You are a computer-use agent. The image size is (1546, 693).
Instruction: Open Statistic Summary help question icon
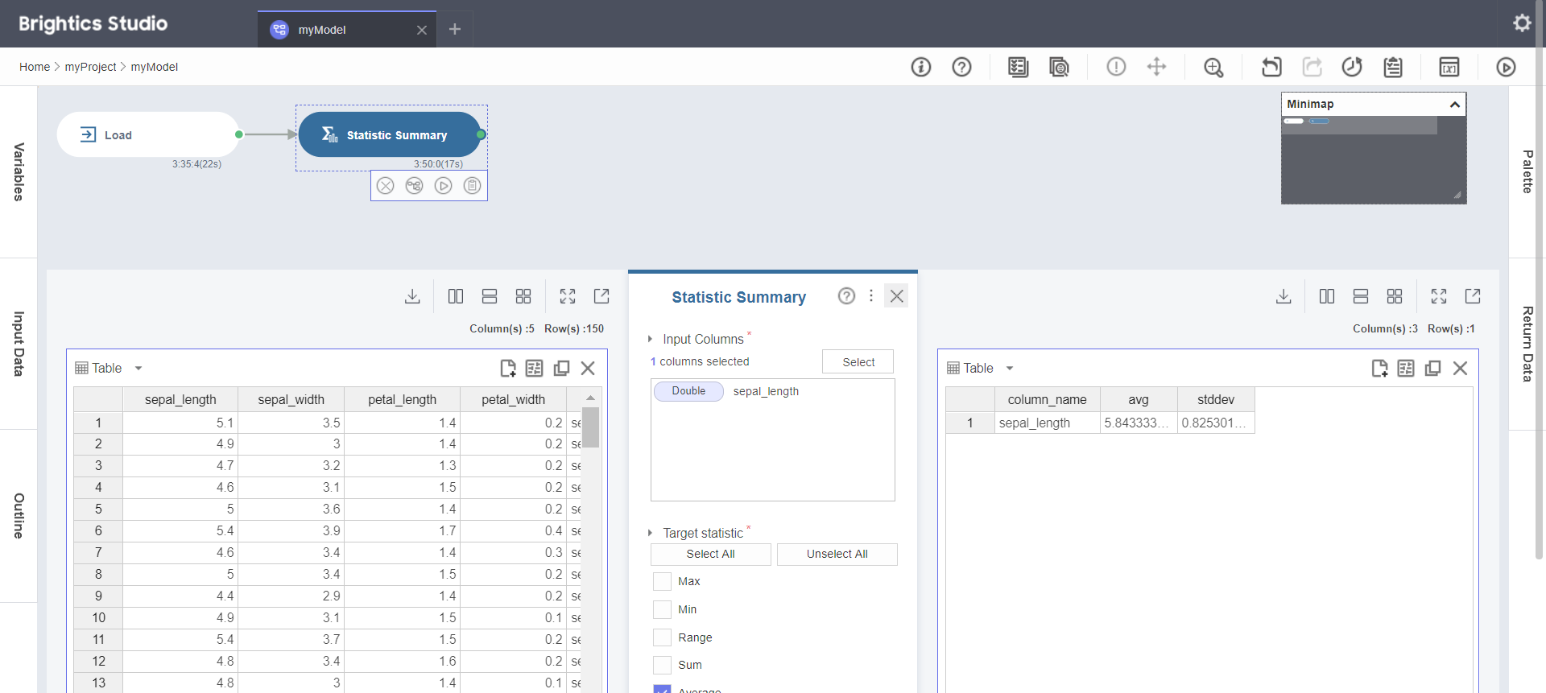point(846,296)
